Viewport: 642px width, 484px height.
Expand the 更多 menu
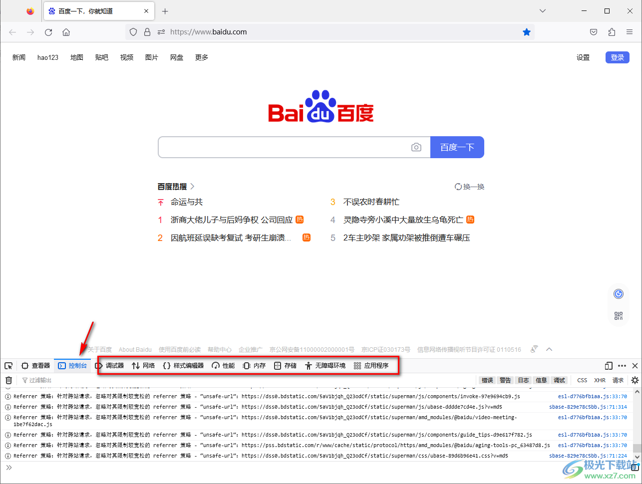pyautogui.click(x=202, y=57)
